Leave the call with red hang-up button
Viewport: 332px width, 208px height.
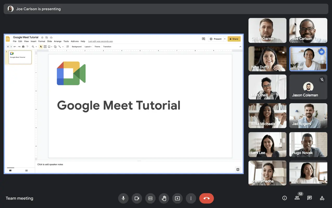tap(207, 198)
